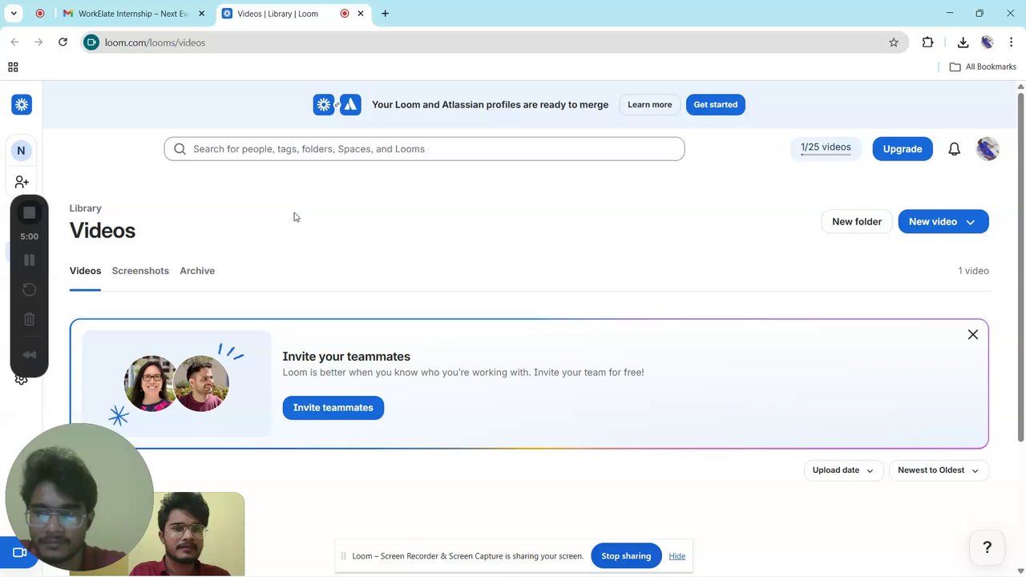Click the New folder button
This screenshot has height=577, width=1026.
point(857,222)
